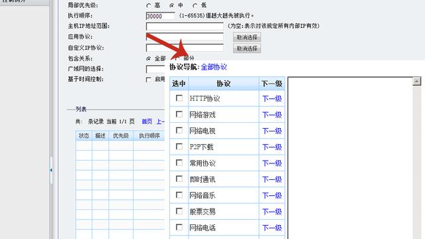The height and width of the screenshot is (239, 425).
Task: Click the 协议 header in protocol table
Action: click(x=224, y=84)
